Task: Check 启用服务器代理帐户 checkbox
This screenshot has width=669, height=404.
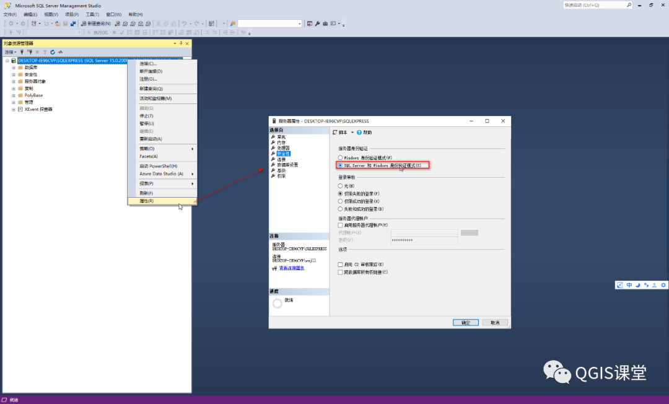Action: [340, 226]
